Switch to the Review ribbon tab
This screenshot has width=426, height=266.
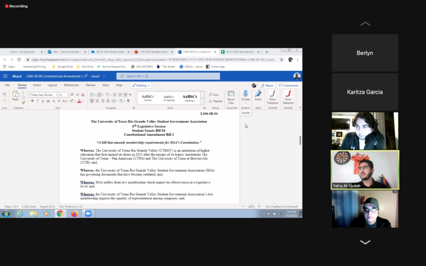90,85
